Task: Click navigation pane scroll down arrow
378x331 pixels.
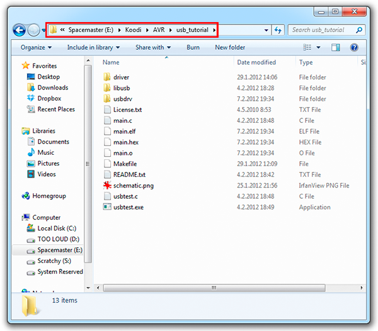Action: pos(88,288)
